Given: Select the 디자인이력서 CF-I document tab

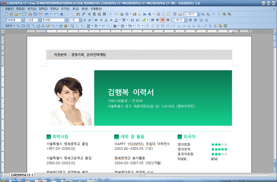Looking at the screenshot, I should click(x=22, y=175).
